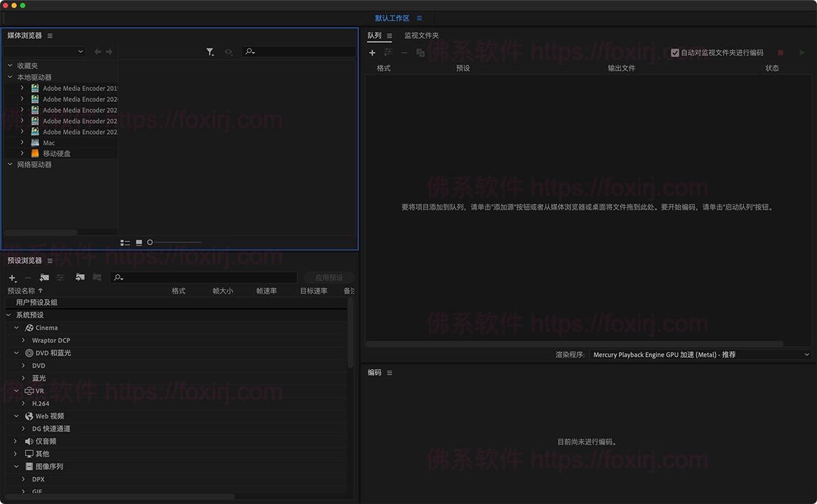Click the import preset icon in 预设浏览器
This screenshot has height=504, width=817.
(80, 278)
